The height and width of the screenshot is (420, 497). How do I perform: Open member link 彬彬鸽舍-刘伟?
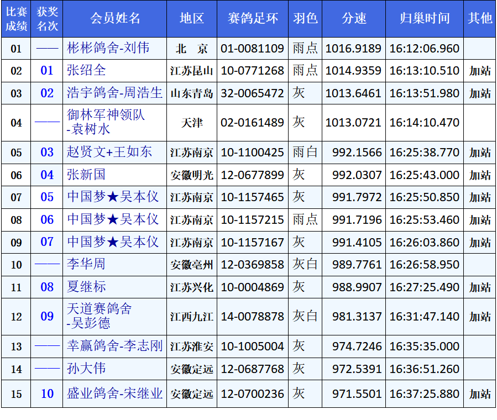[x=108, y=48]
